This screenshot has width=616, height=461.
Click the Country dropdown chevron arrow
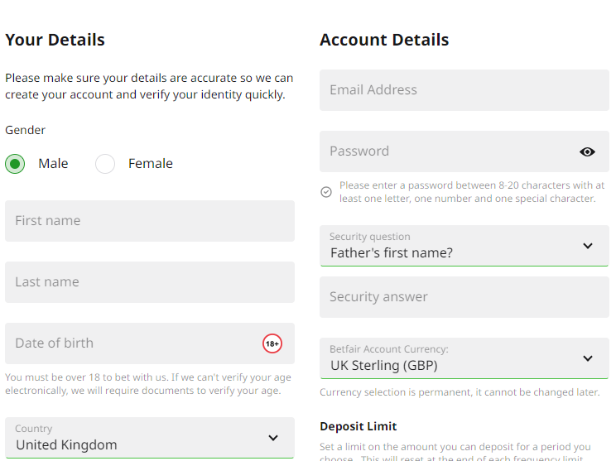point(273,438)
